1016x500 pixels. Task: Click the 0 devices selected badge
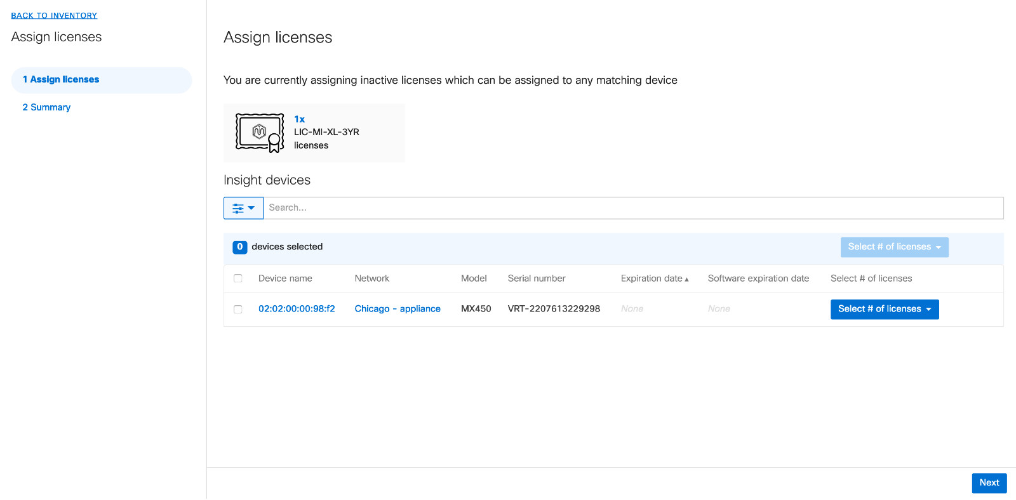point(239,247)
